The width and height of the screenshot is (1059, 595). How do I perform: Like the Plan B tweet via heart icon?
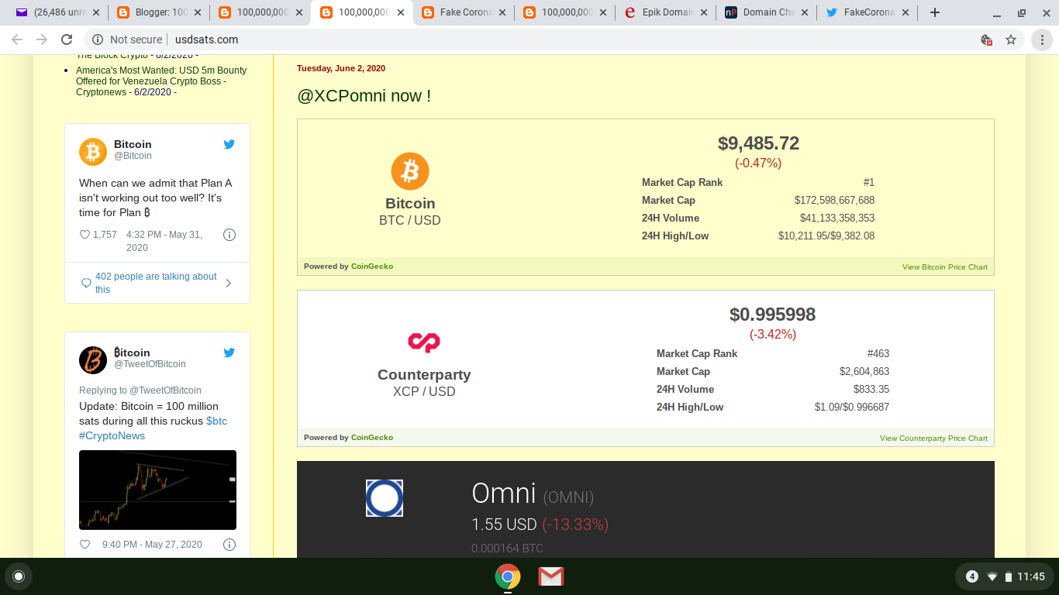[85, 235]
